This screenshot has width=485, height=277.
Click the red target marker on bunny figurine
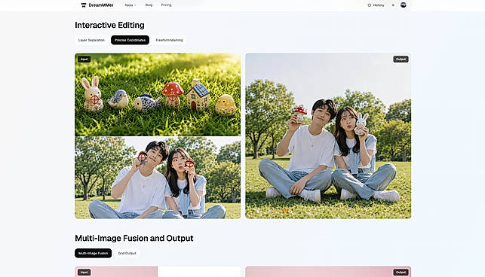pos(95,100)
